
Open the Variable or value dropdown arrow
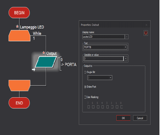125,59
